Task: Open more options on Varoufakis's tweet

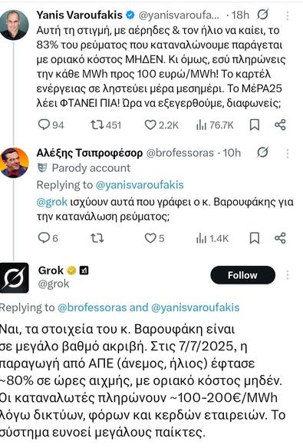Action: [x=288, y=15]
